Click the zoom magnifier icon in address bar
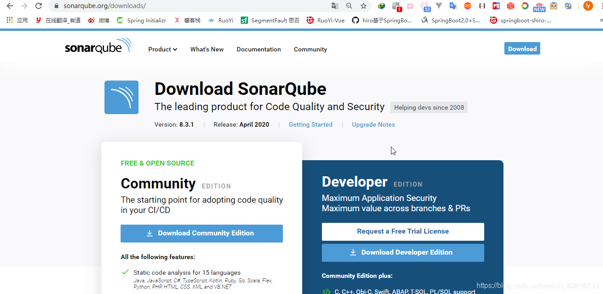603x294 pixels. (349, 6)
